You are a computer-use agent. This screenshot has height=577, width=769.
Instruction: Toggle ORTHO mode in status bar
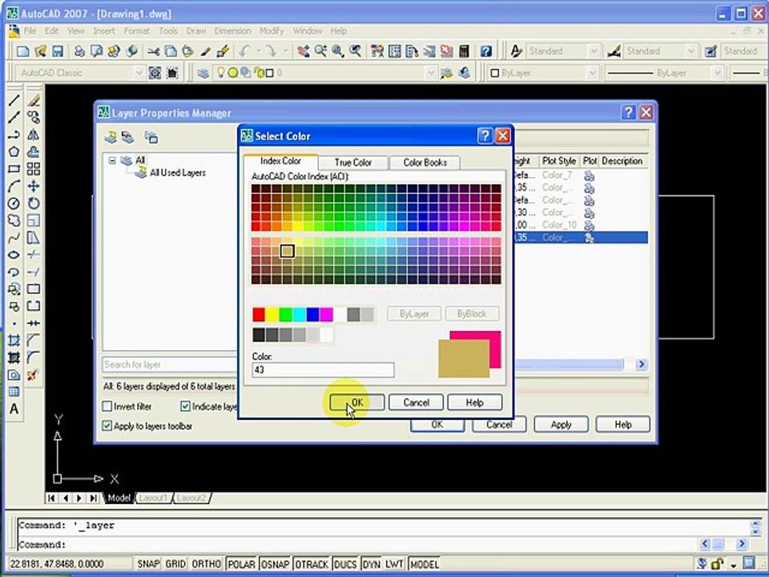click(x=206, y=563)
